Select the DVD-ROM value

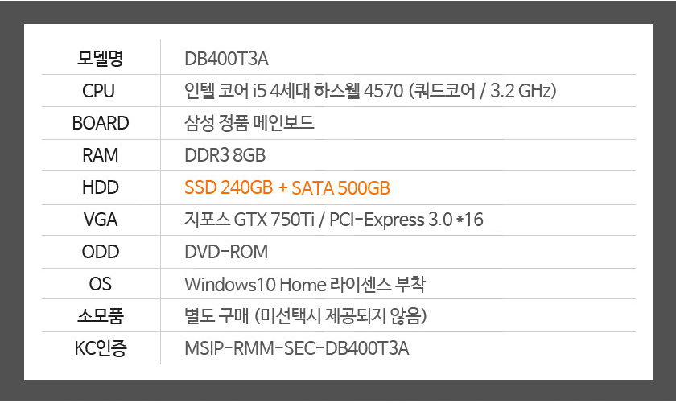click(x=226, y=252)
